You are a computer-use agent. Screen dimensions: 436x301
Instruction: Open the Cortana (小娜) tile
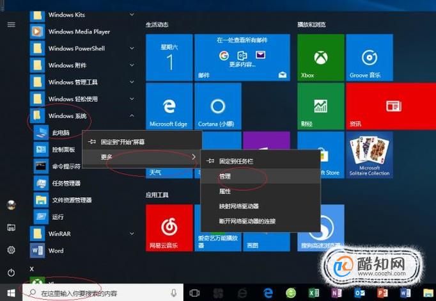coord(218,106)
